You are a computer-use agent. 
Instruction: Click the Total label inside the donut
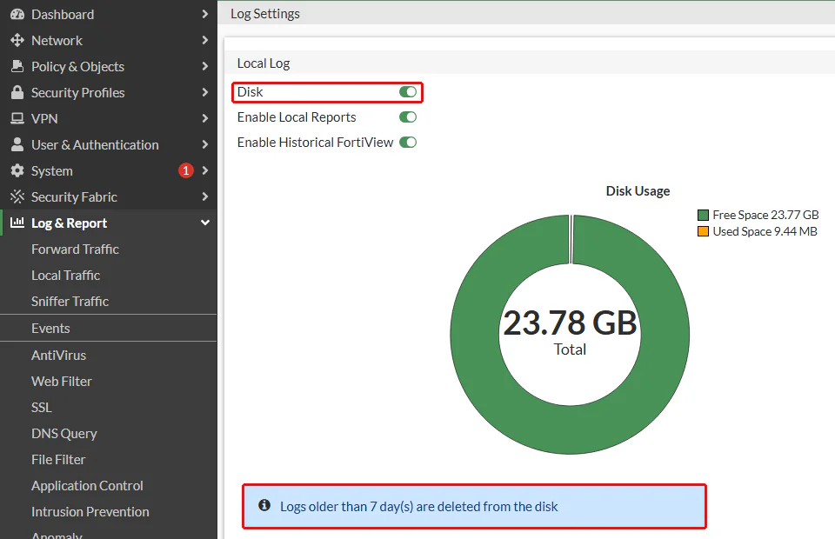(570, 349)
